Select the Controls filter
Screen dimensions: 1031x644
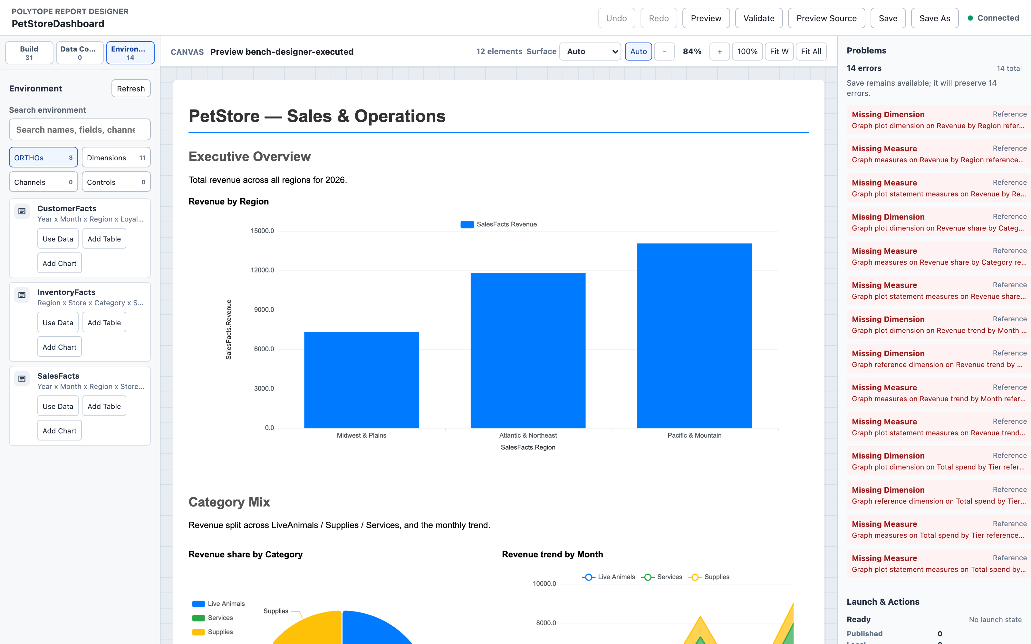[116, 182]
